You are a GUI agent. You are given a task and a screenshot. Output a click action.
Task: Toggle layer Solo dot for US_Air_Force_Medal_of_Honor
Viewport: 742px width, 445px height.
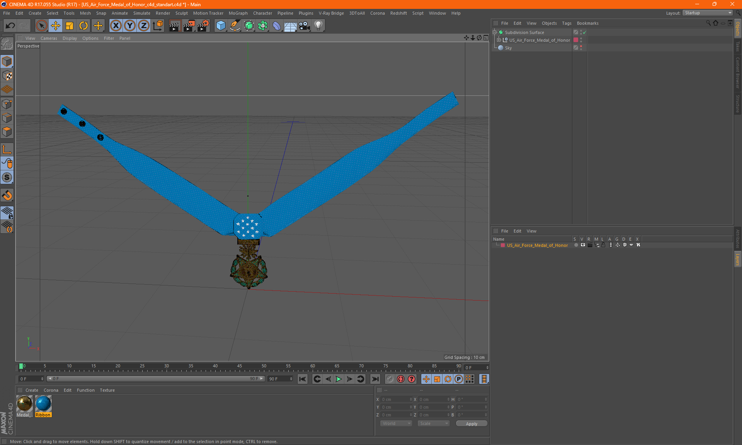pos(576,245)
